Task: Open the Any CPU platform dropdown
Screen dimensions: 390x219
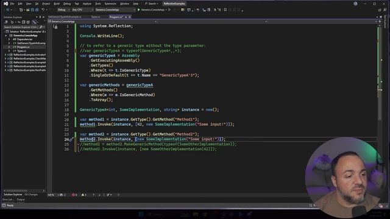Action: [x=83, y=10]
